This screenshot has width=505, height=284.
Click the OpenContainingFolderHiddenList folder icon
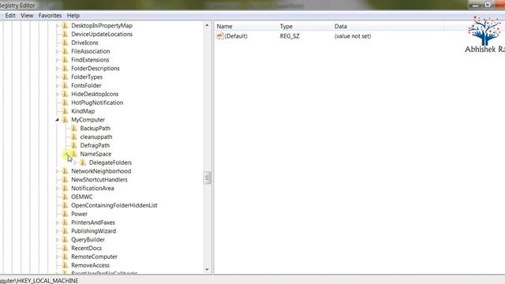click(x=65, y=205)
